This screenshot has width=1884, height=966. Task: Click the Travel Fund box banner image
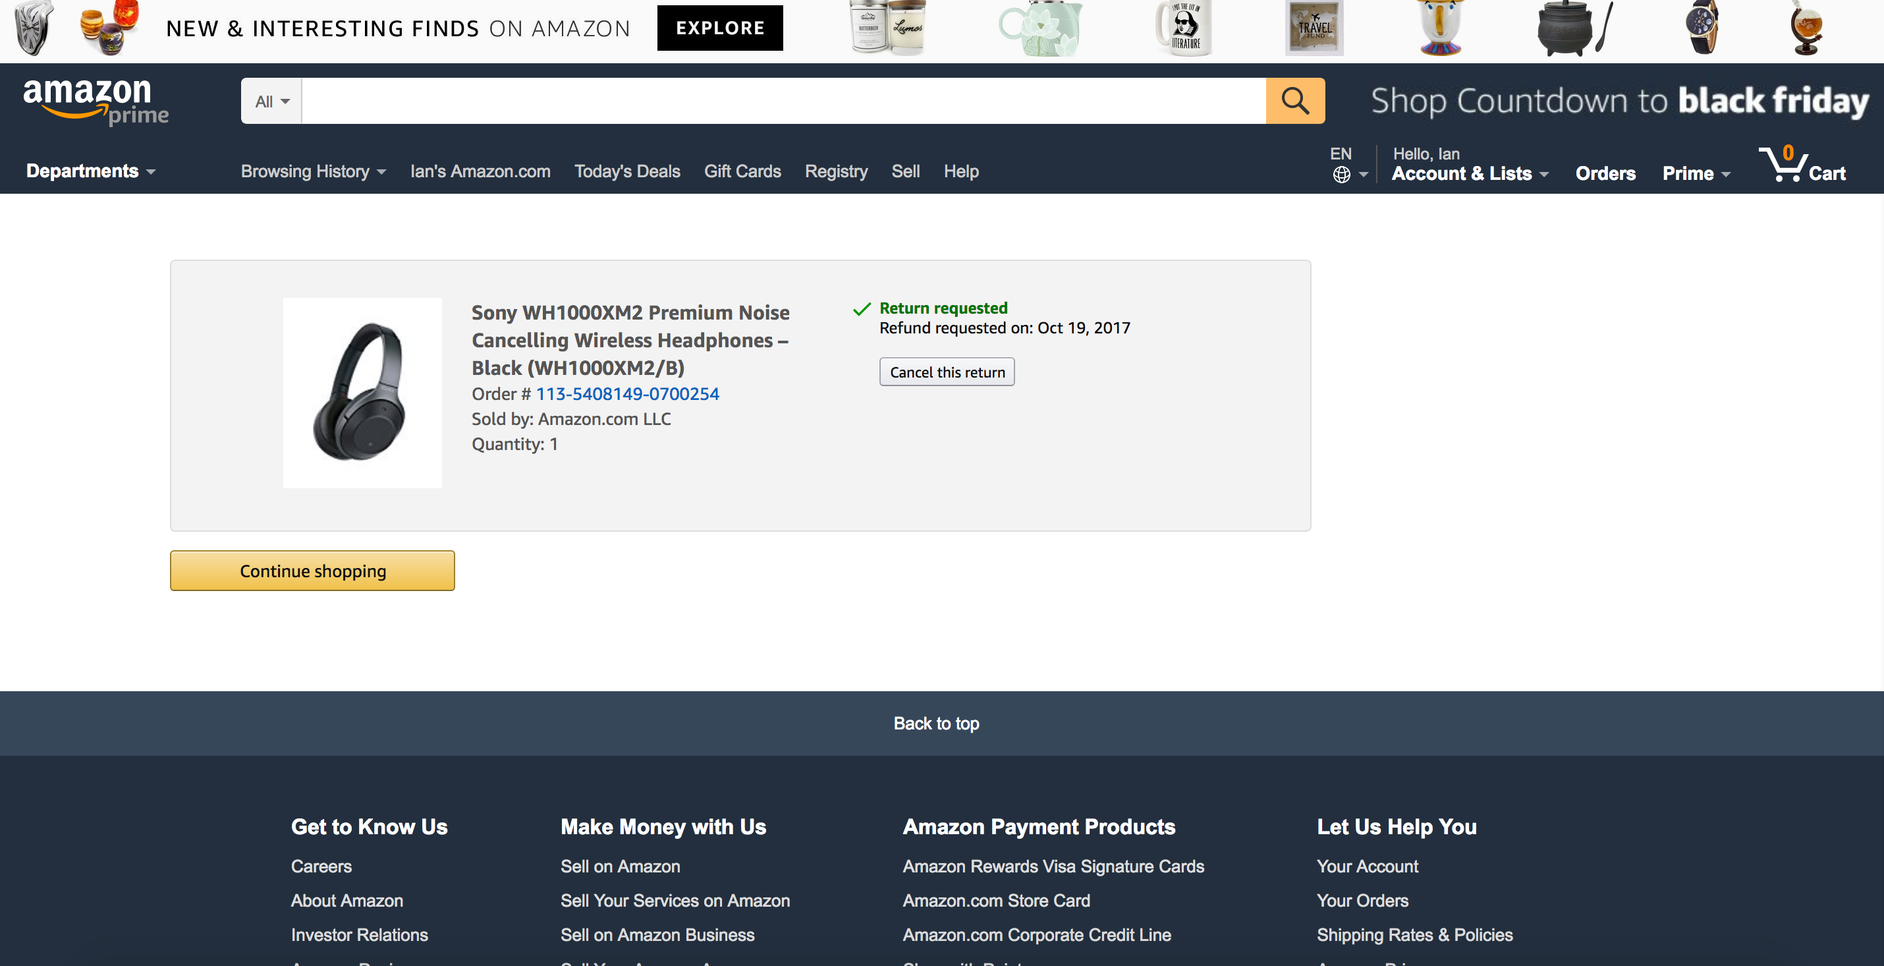(x=1314, y=28)
